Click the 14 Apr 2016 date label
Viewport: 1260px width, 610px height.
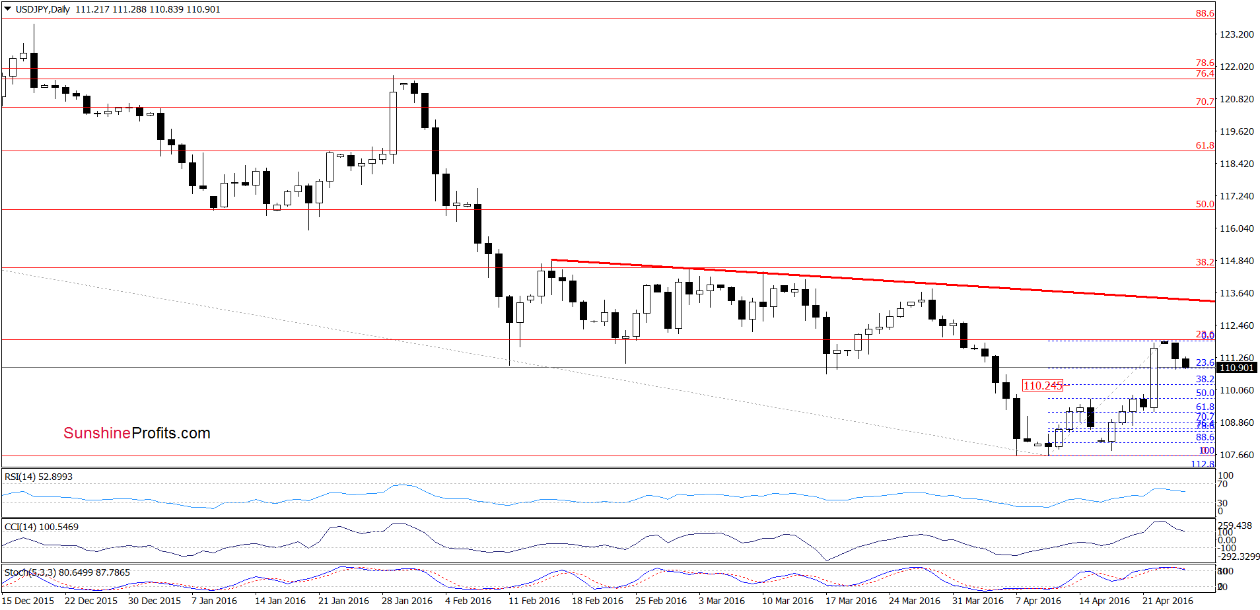coord(1105,601)
